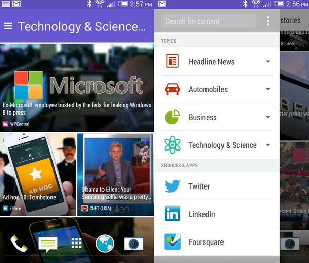Image resolution: width=309 pixels, height=263 pixels.
Task: Tap the green Business pie chart icon
Action: (x=173, y=117)
